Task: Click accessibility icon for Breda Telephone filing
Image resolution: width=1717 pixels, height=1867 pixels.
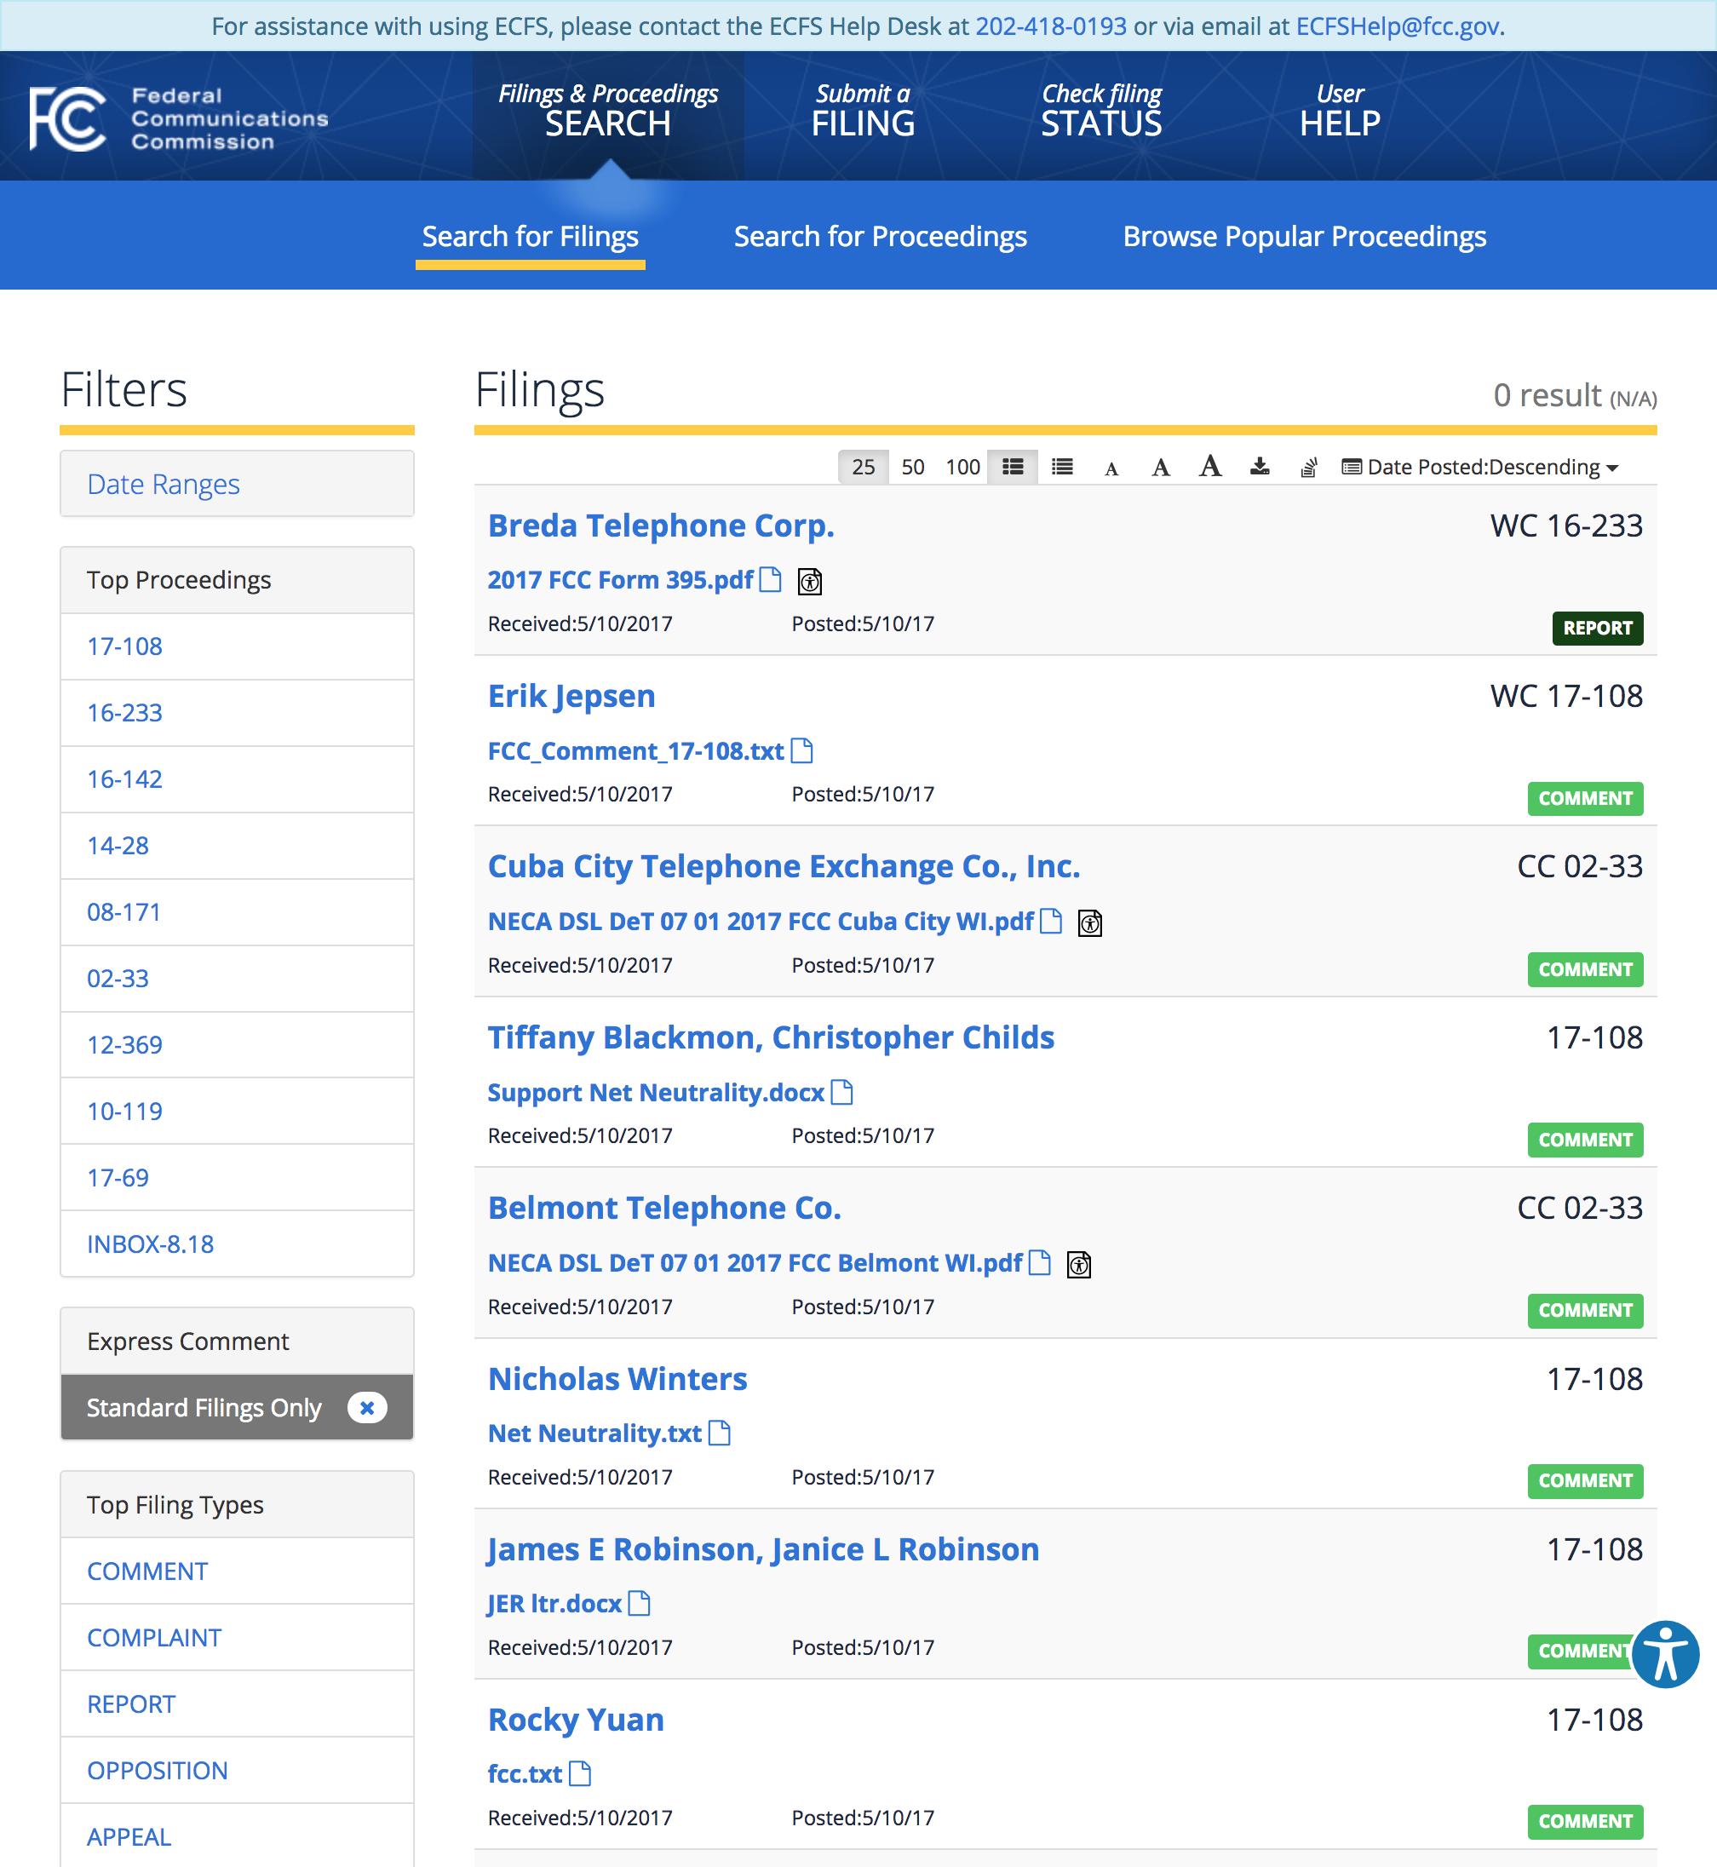Action: [810, 582]
